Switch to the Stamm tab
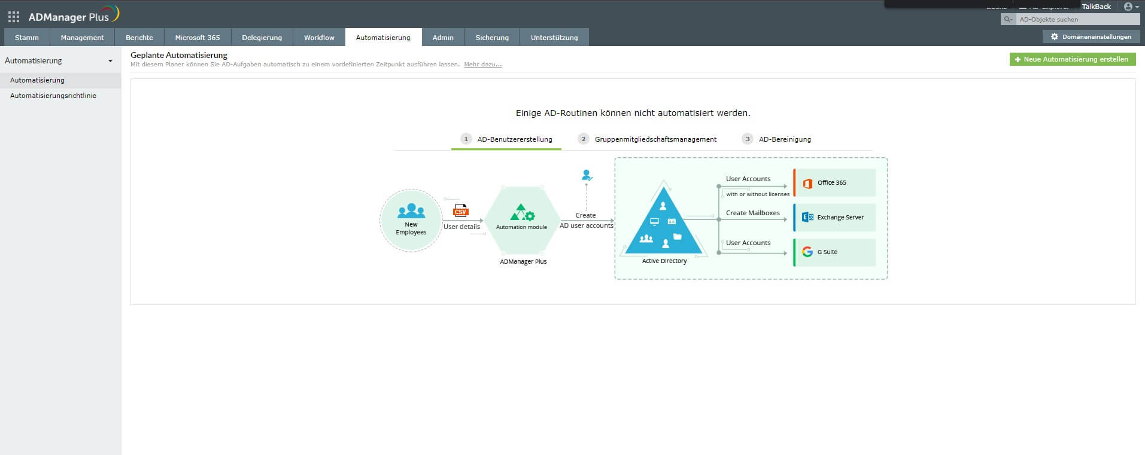The width and height of the screenshot is (1145, 455). click(27, 37)
